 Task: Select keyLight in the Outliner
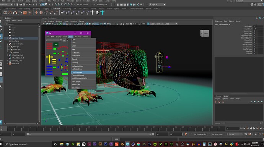pos(16,47)
